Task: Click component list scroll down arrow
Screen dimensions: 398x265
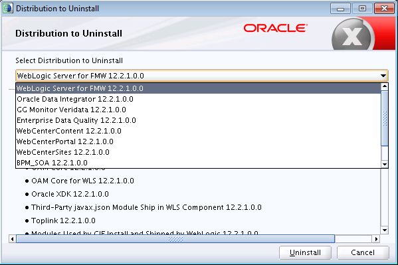Action: coord(385,230)
